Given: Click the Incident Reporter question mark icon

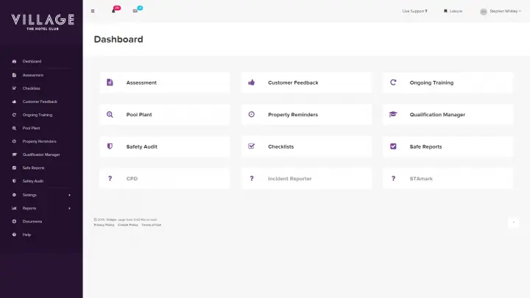Looking at the screenshot, I should pyautogui.click(x=252, y=178).
